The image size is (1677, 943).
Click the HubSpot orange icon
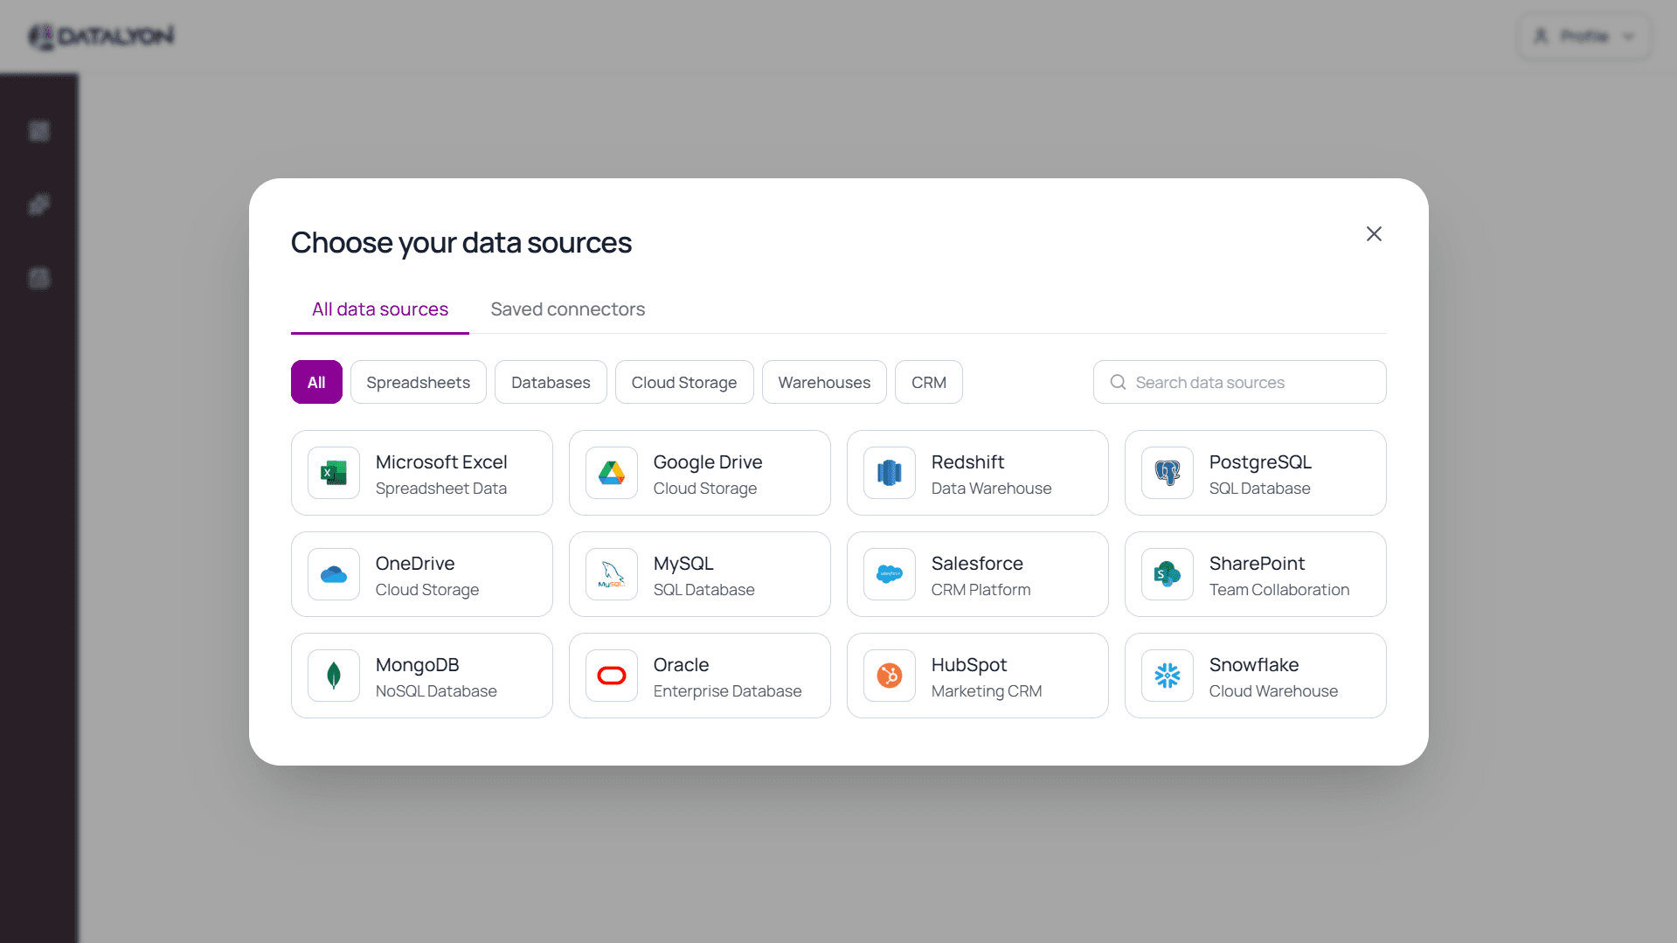point(890,676)
